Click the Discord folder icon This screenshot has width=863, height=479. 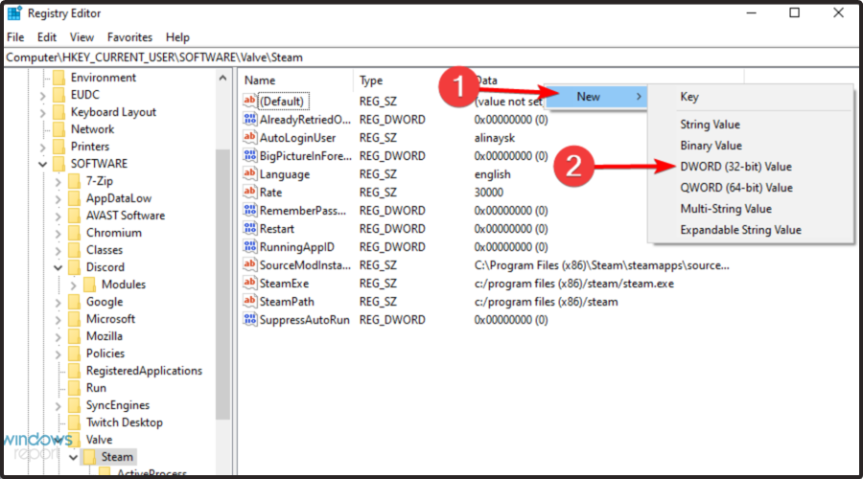pos(74,267)
